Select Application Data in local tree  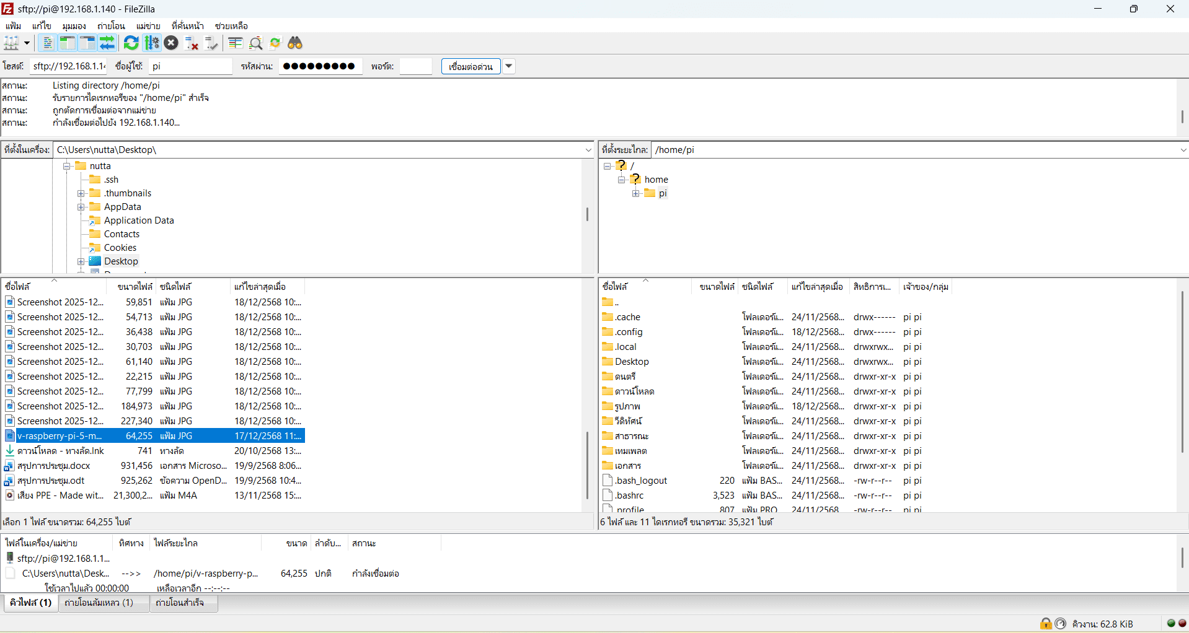[139, 220]
